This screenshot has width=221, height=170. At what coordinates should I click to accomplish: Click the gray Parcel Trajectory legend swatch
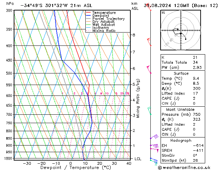[x=88, y=19]
